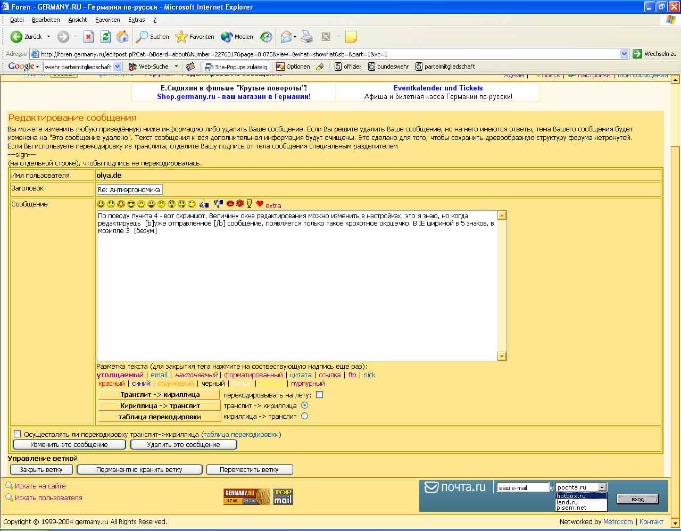
Task: Find word parteimitgliedschaft via toolbar button
Action: click(445, 67)
